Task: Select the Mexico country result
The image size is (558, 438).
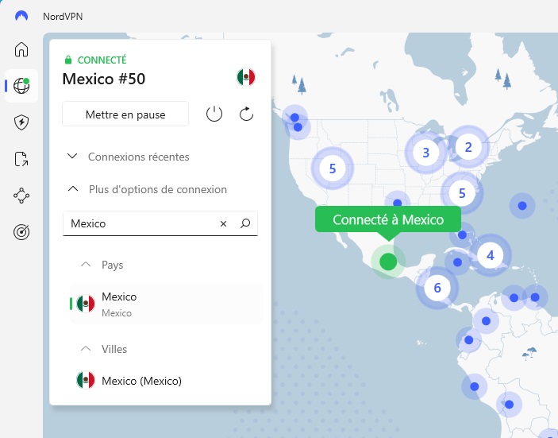Action: click(x=166, y=304)
